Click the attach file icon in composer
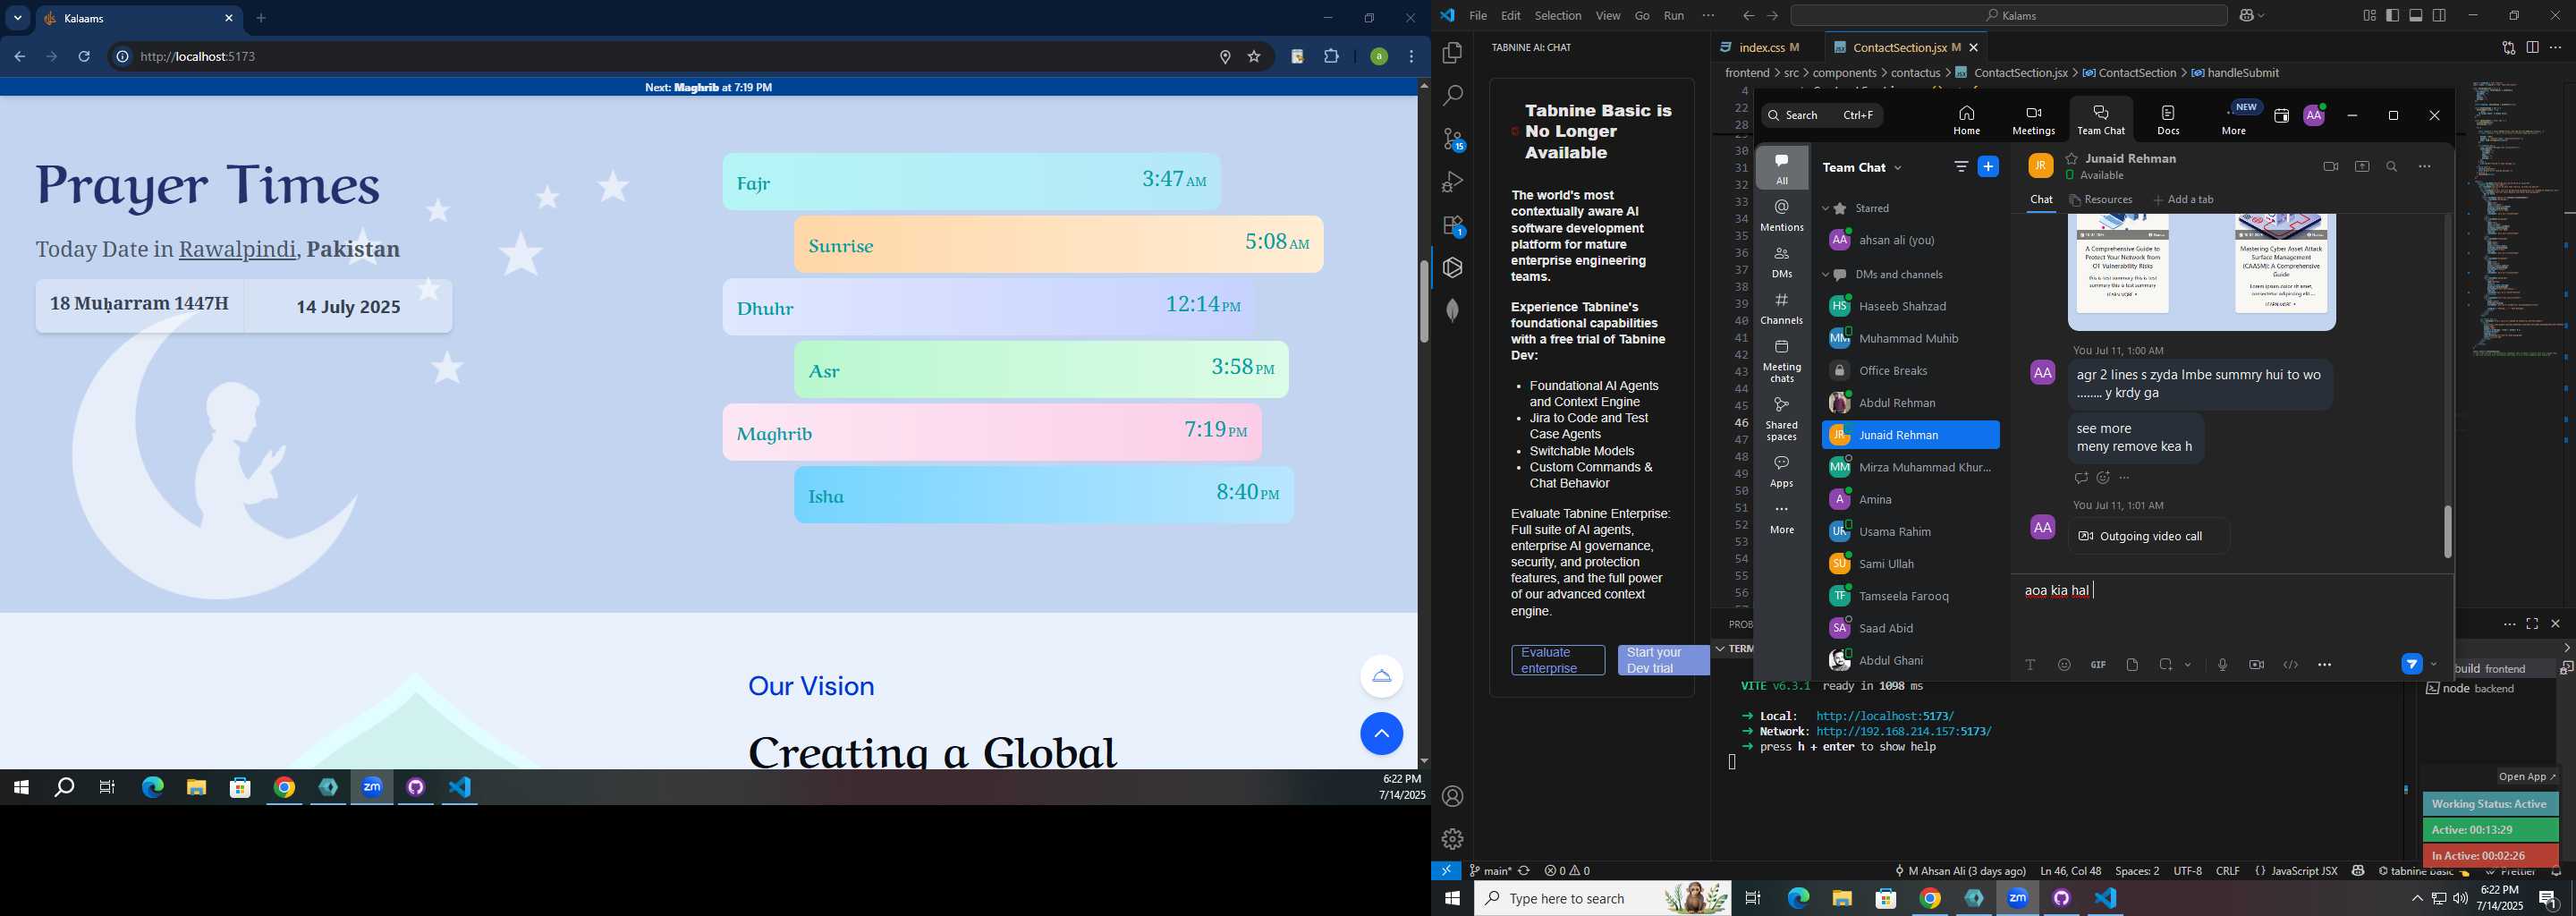2576x916 pixels. pos(2132,665)
